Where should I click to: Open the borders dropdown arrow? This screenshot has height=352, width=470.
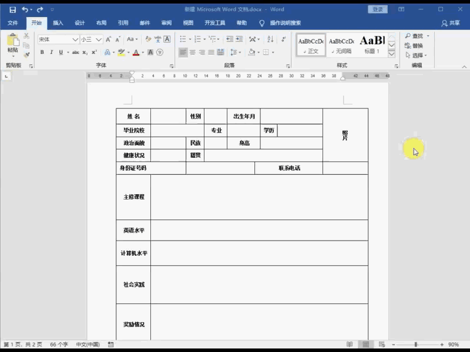click(x=273, y=52)
